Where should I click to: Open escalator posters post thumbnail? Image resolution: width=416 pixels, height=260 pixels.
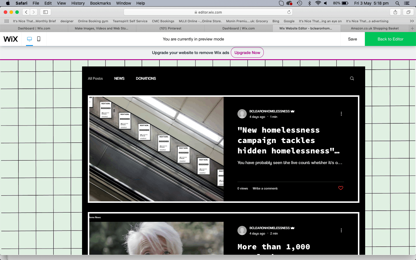click(156, 149)
